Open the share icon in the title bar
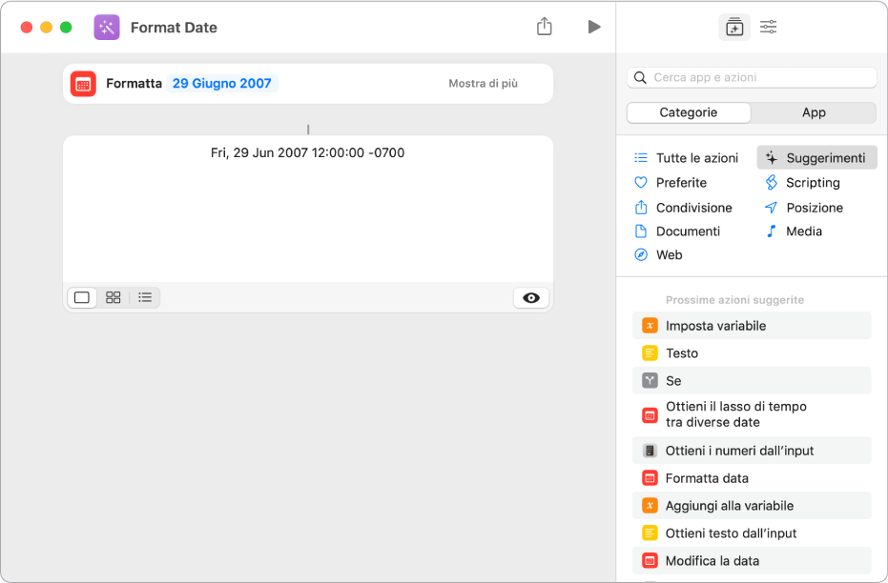The height and width of the screenshot is (583, 888). pyautogui.click(x=545, y=26)
